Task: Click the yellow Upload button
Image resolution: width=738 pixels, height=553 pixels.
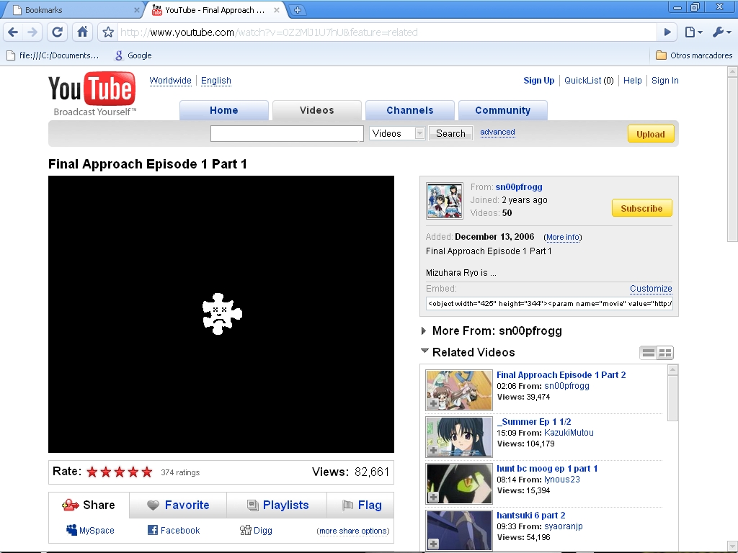Action: click(651, 134)
